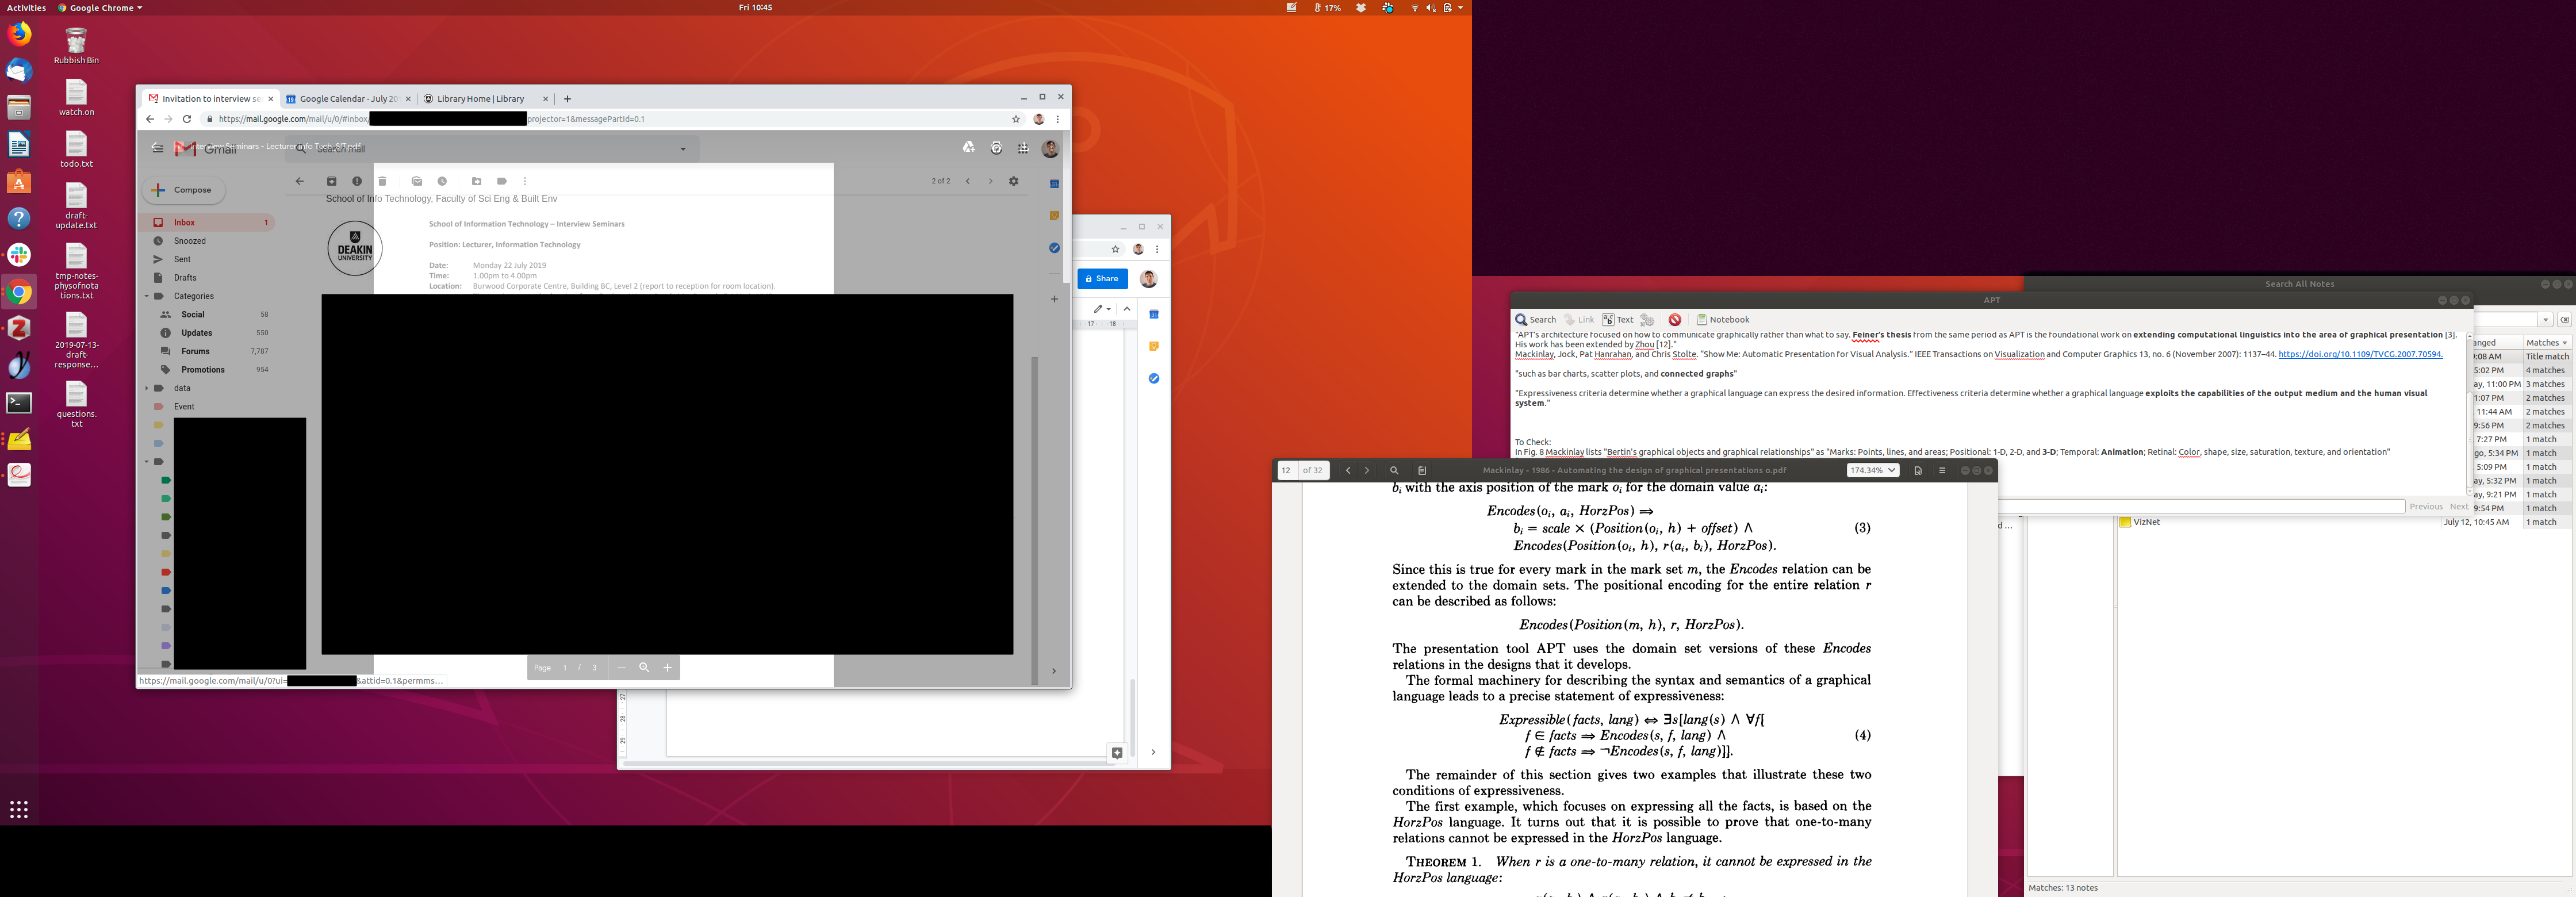Archive the open Gmail message
2576x897 pixels.
point(331,181)
